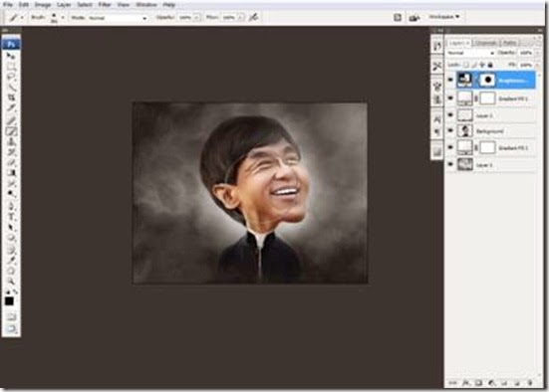Enable the airbrush option icon
The height and width of the screenshot is (392, 549).
click(253, 17)
